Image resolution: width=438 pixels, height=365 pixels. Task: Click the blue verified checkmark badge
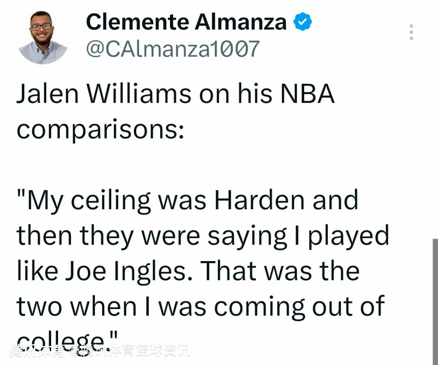click(x=302, y=22)
